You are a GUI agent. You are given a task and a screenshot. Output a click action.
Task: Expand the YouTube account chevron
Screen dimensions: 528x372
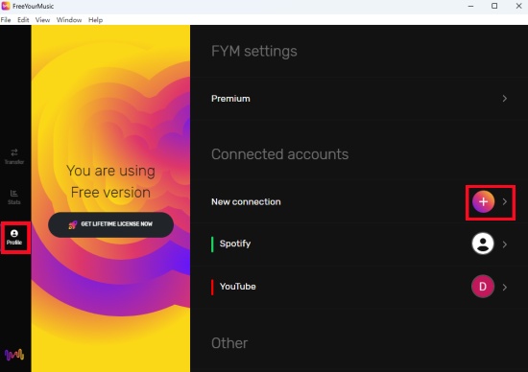[x=504, y=288]
